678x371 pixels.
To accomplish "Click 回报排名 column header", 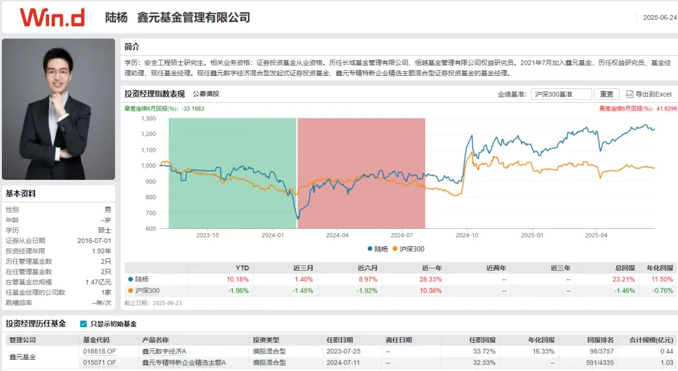I will tap(601, 340).
